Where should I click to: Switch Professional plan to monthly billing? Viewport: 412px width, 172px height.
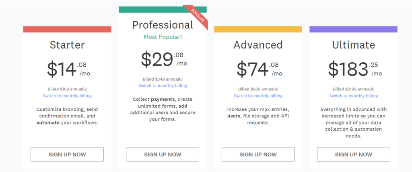pos(163,86)
